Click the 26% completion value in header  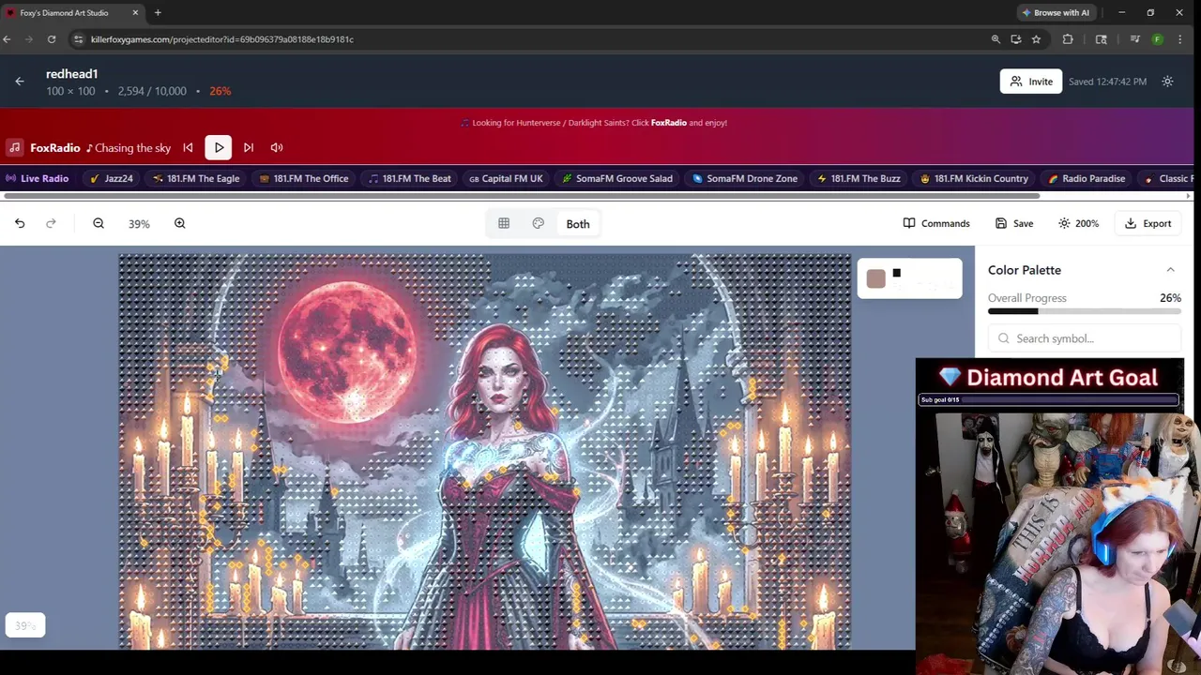click(x=220, y=91)
